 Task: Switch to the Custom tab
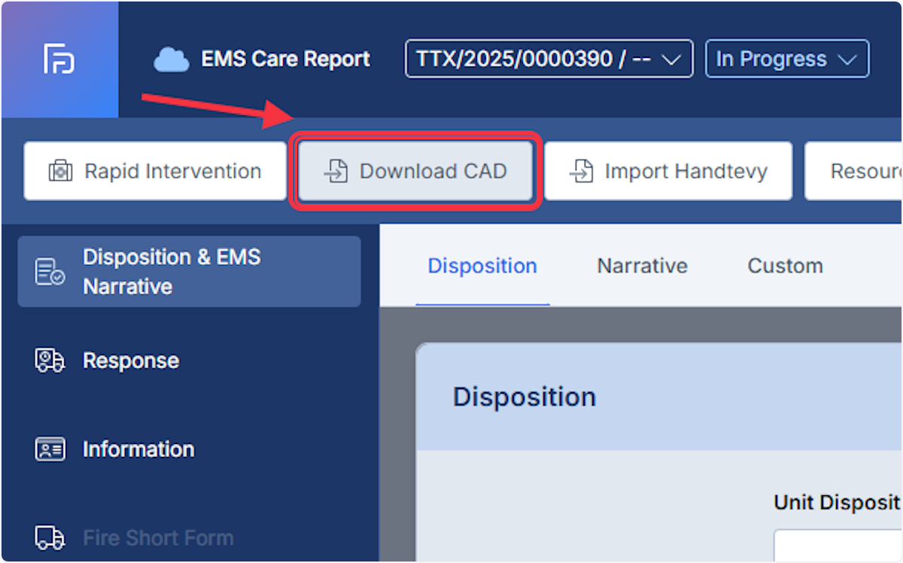pyautogui.click(x=785, y=266)
